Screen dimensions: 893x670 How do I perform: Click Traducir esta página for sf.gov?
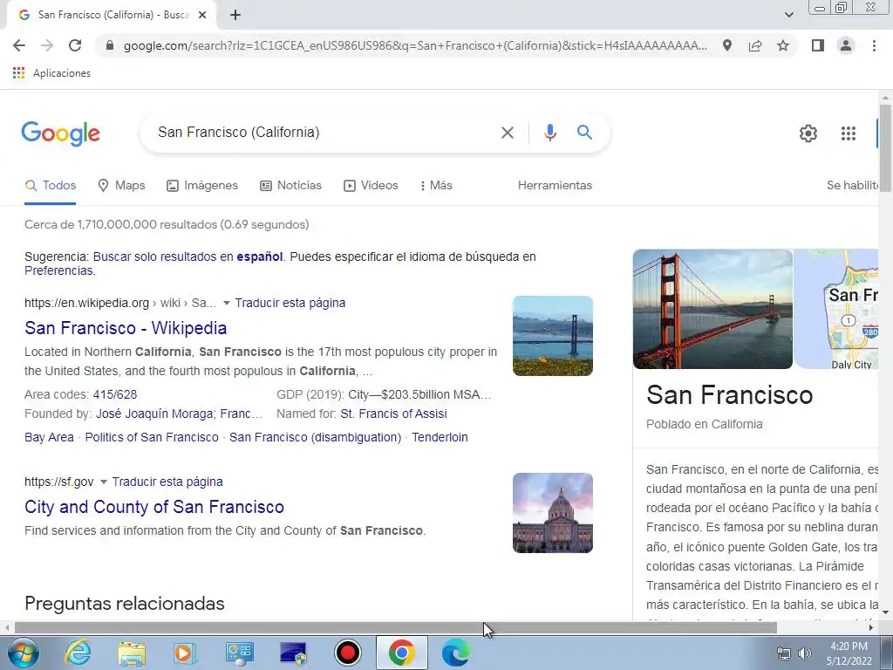(167, 482)
